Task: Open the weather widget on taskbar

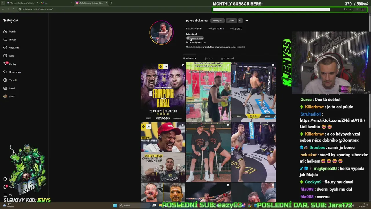Action: coord(8,206)
